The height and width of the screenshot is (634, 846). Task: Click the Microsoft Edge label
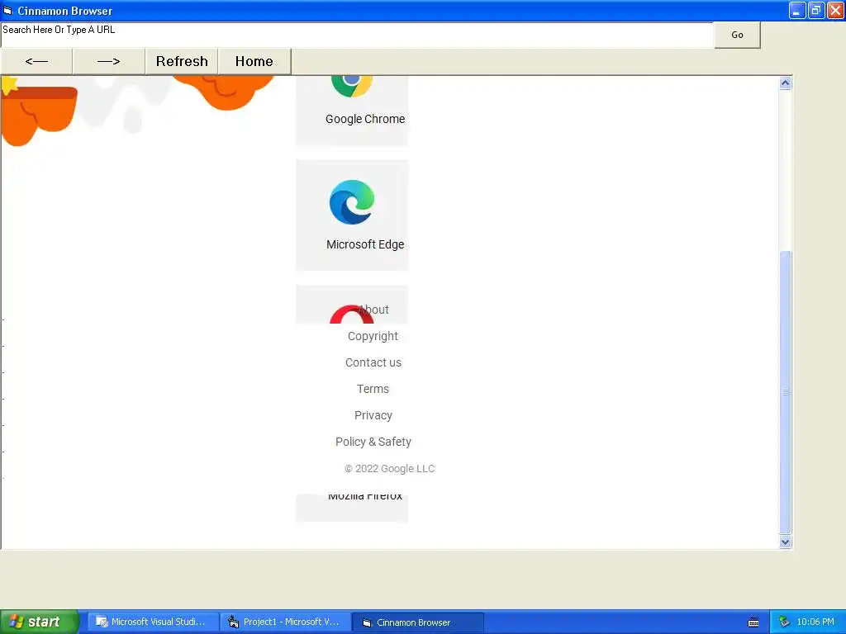[x=365, y=244]
